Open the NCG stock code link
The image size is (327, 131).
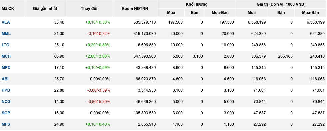[x=6, y=102]
